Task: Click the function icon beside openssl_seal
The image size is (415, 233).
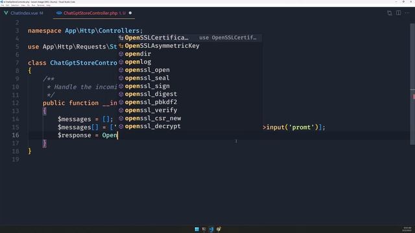Action: tap(121, 78)
